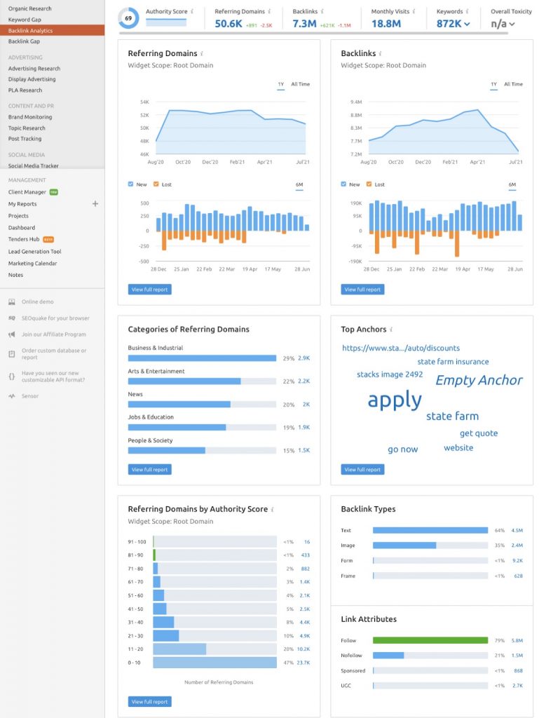The width and height of the screenshot is (546, 718).
Task: Click Business & Industrial category bar
Action: click(x=202, y=358)
